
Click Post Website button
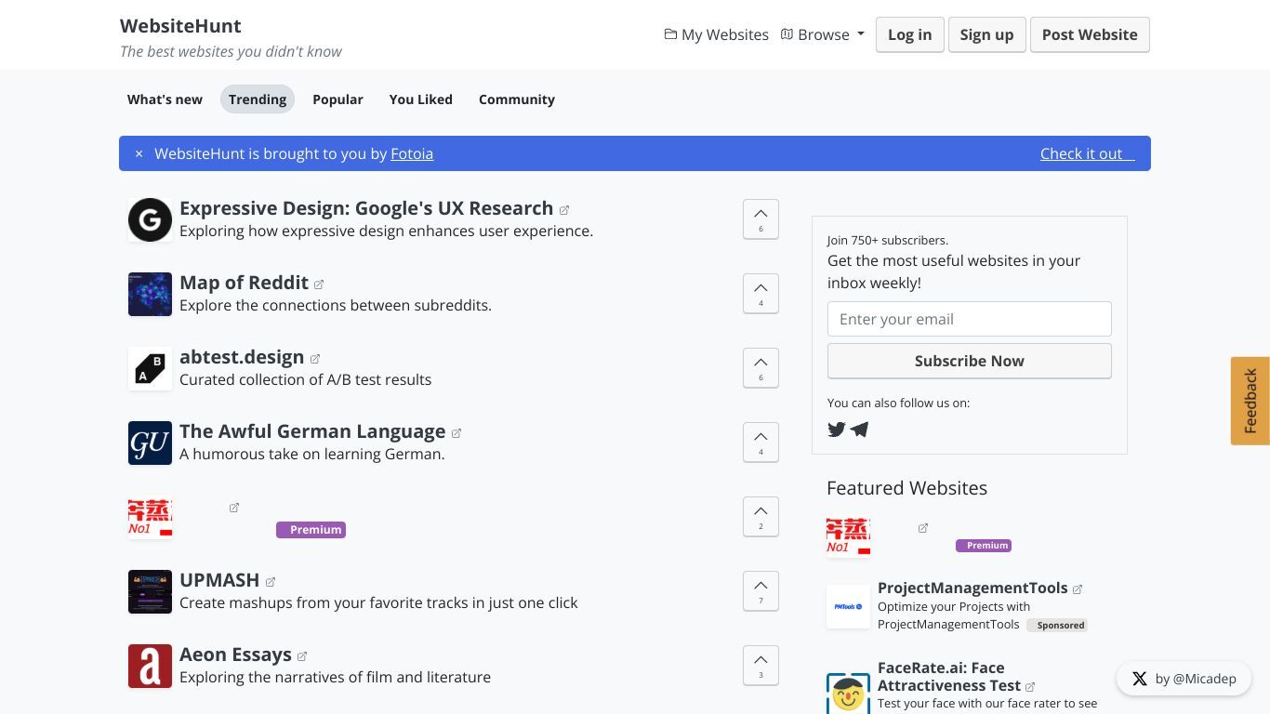pos(1090,34)
